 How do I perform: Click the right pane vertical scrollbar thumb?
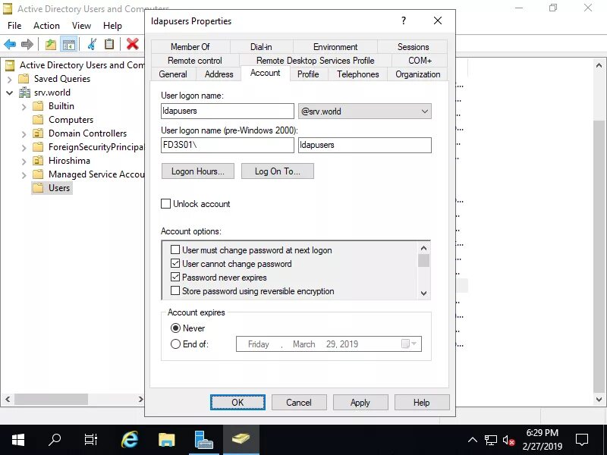599,256
